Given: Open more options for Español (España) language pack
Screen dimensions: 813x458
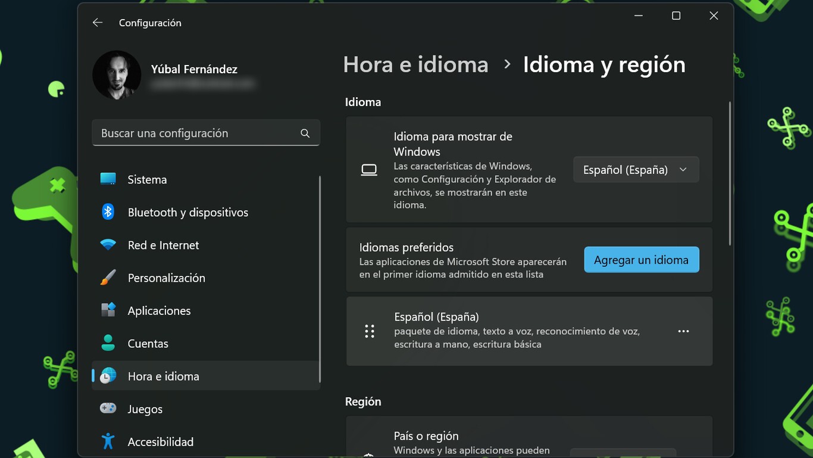Looking at the screenshot, I should pyautogui.click(x=683, y=331).
